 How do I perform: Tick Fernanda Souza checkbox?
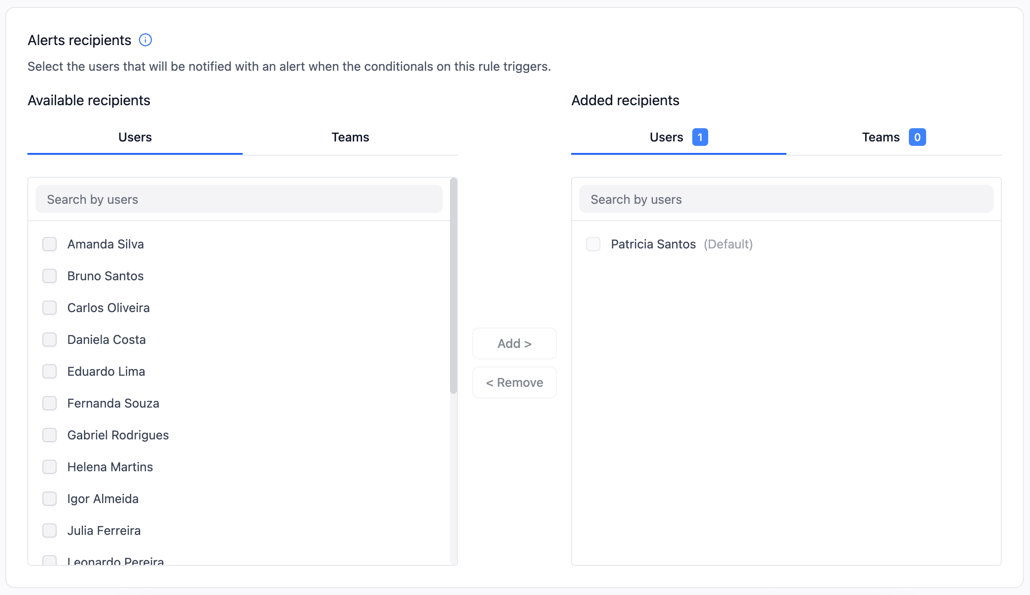50,403
